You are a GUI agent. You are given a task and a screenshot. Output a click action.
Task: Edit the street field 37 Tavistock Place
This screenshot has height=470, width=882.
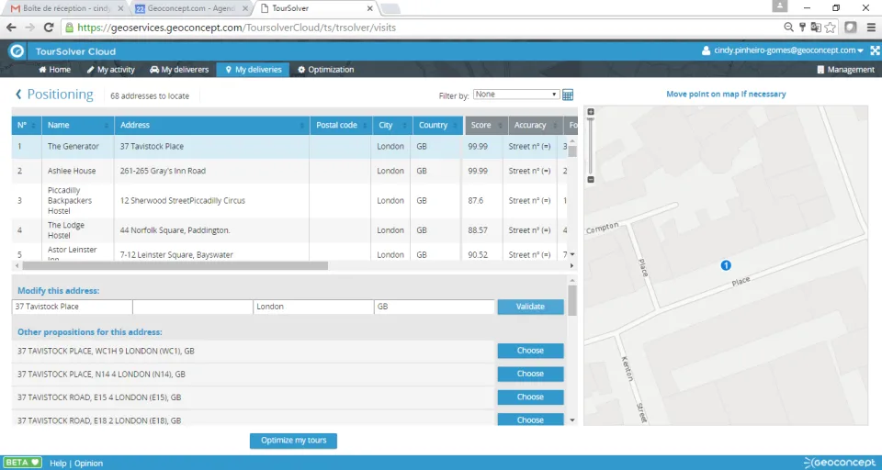[72, 307]
